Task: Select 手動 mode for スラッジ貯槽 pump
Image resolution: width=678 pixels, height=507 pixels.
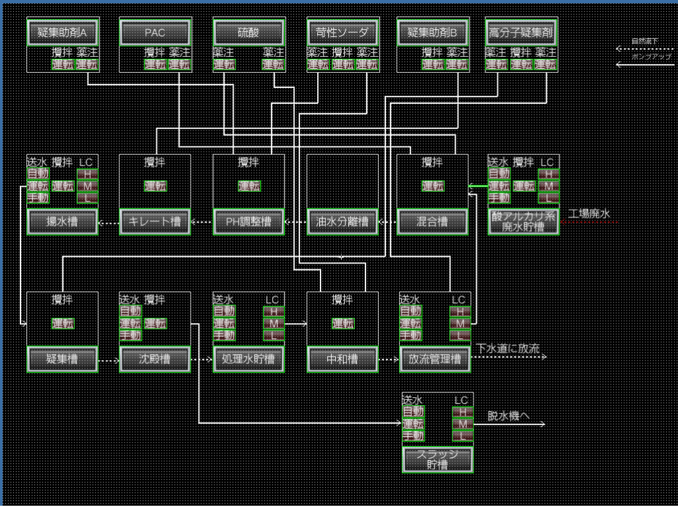Action: click(413, 436)
